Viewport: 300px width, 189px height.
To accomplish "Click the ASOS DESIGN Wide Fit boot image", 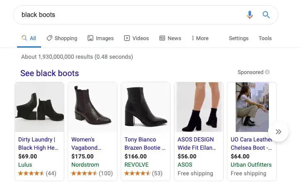I will [199, 107].
